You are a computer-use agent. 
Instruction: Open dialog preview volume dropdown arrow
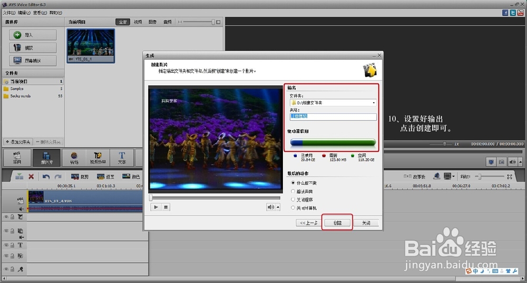tap(278, 207)
